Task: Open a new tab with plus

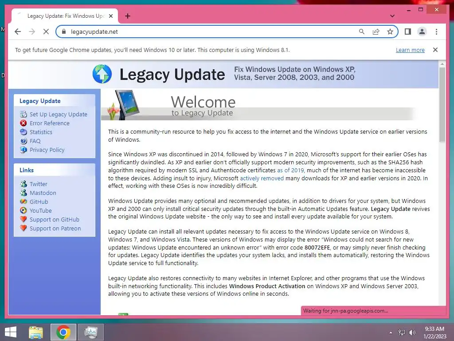Action: [x=127, y=16]
